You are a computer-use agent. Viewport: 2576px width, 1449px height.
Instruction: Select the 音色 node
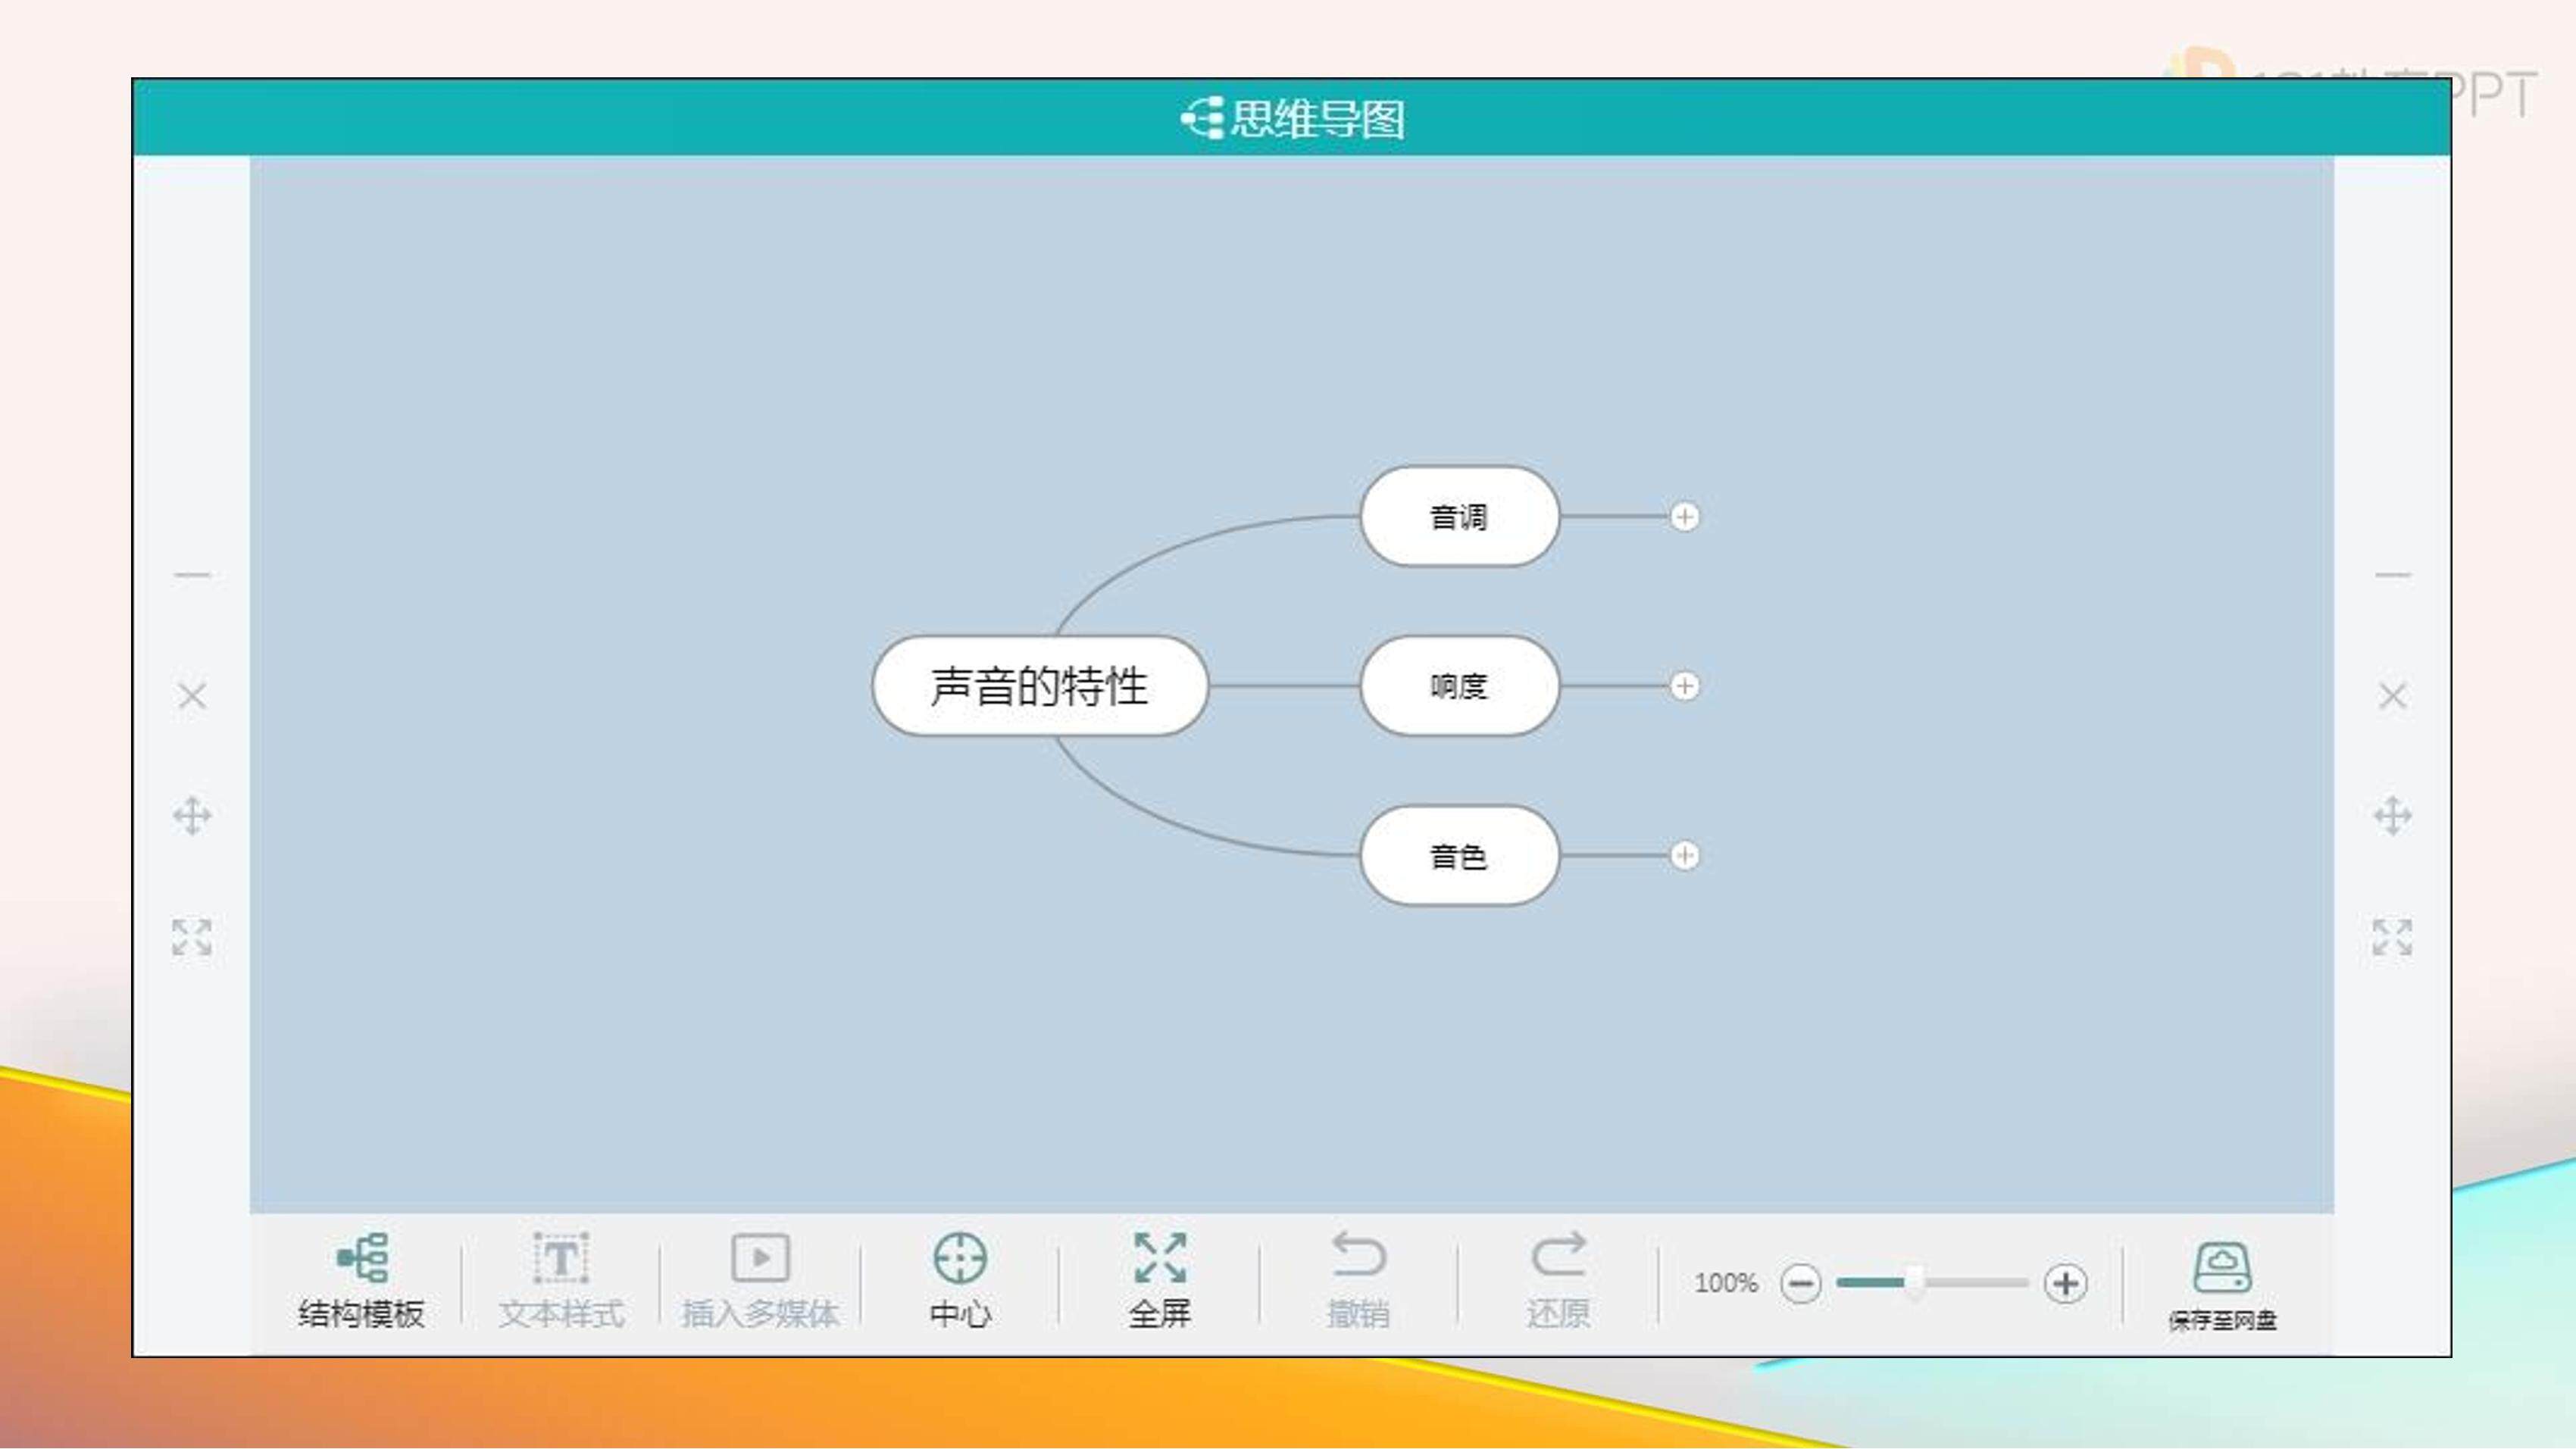click(1459, 856)
